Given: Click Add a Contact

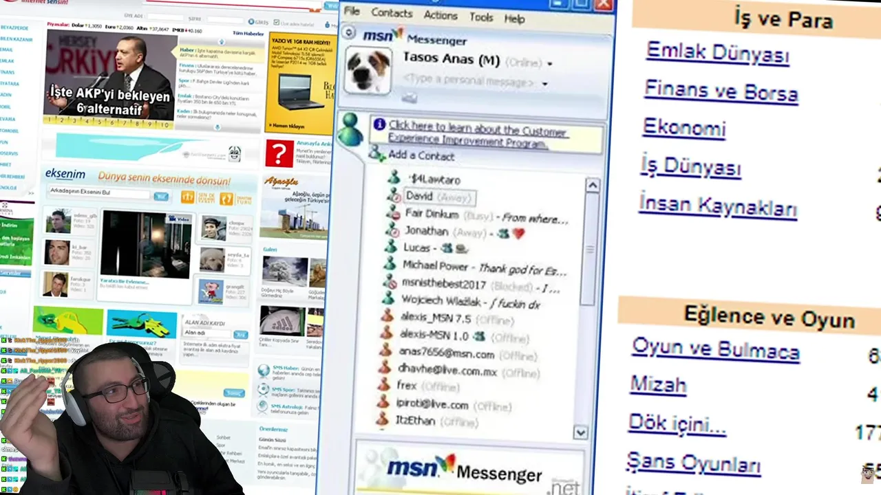Looking at the screenshot, I should tap(421, 156).
